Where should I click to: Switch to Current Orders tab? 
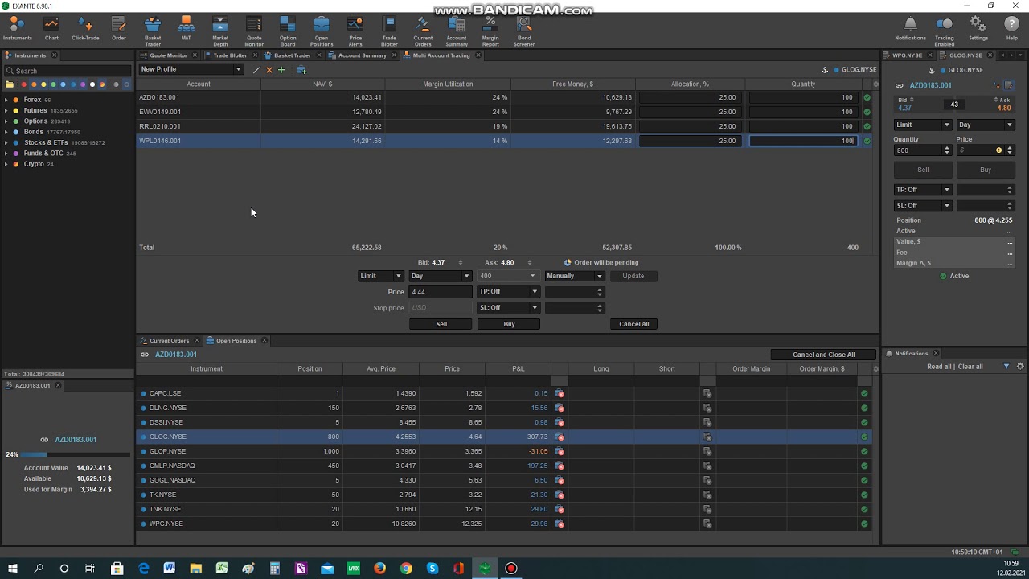click(169, 340)
